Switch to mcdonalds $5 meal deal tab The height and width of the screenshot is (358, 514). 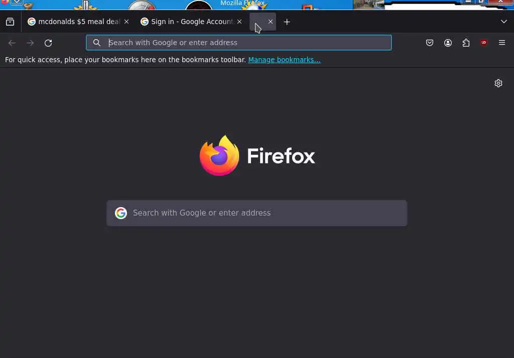point(78,22)
